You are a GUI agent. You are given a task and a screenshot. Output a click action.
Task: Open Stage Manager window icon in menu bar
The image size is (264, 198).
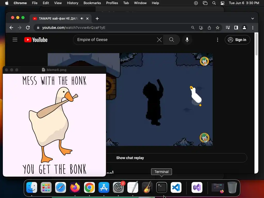click(x=205, y=3)
